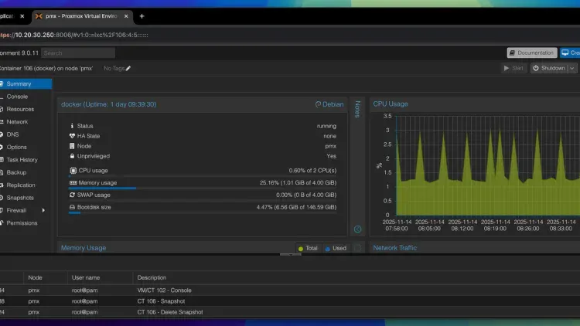580x326 pixels.
Task: Click the HA State heart icon
Action: pyautogui.click(x=72, y=136)
